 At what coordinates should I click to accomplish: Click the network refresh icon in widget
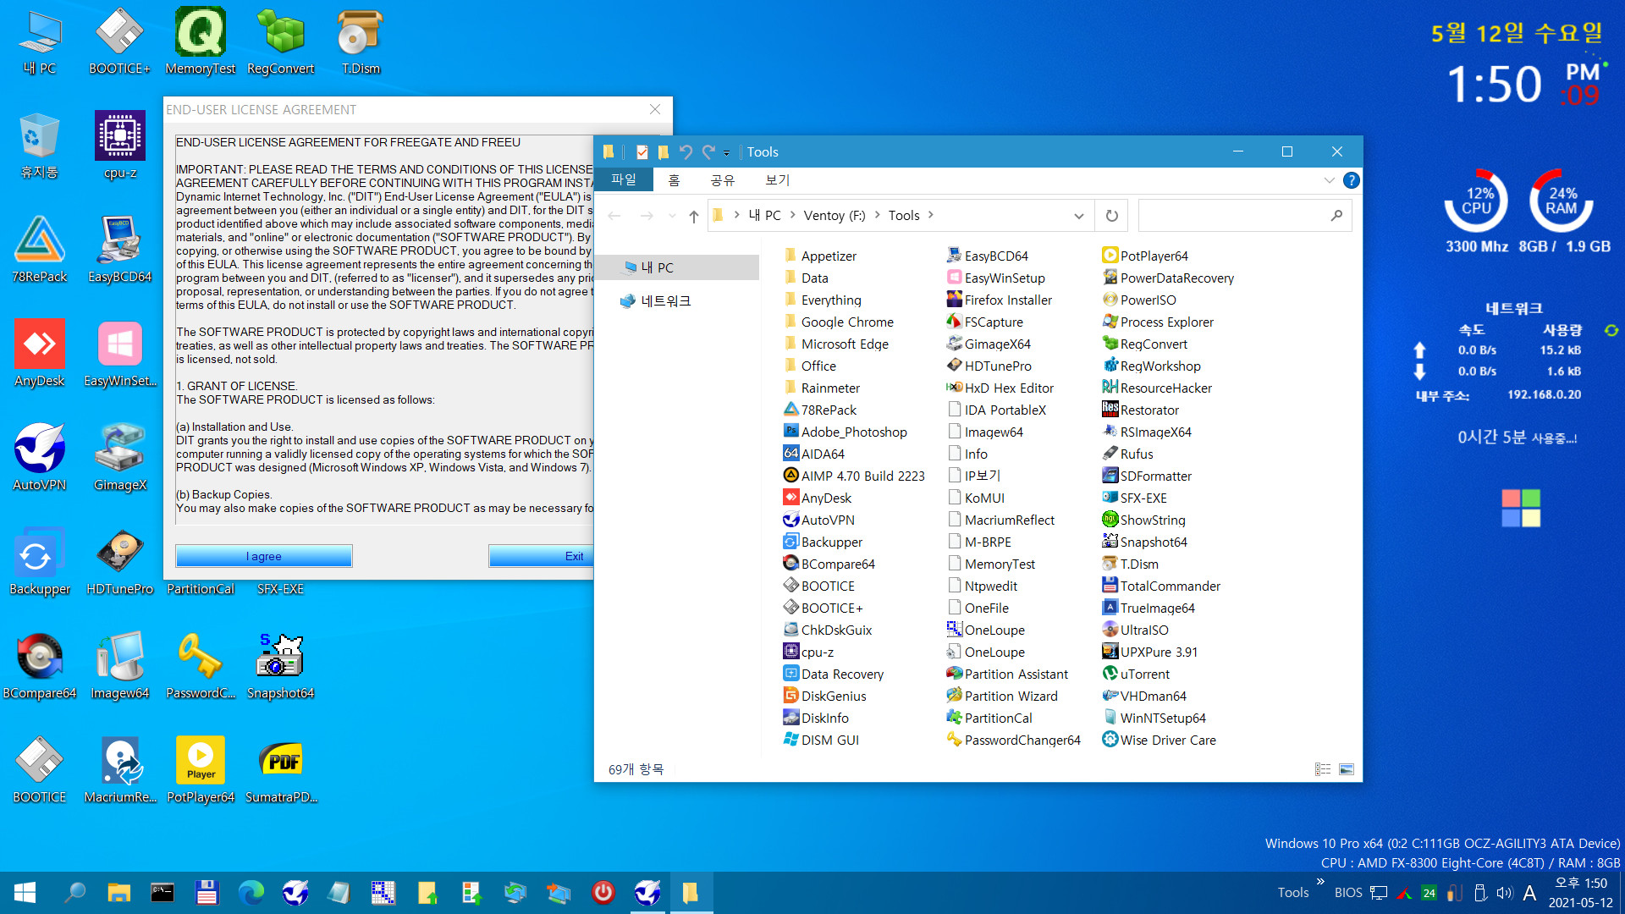coord(1611,330)
